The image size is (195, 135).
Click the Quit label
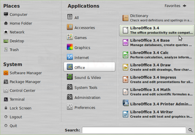click(x=13, y=126)
